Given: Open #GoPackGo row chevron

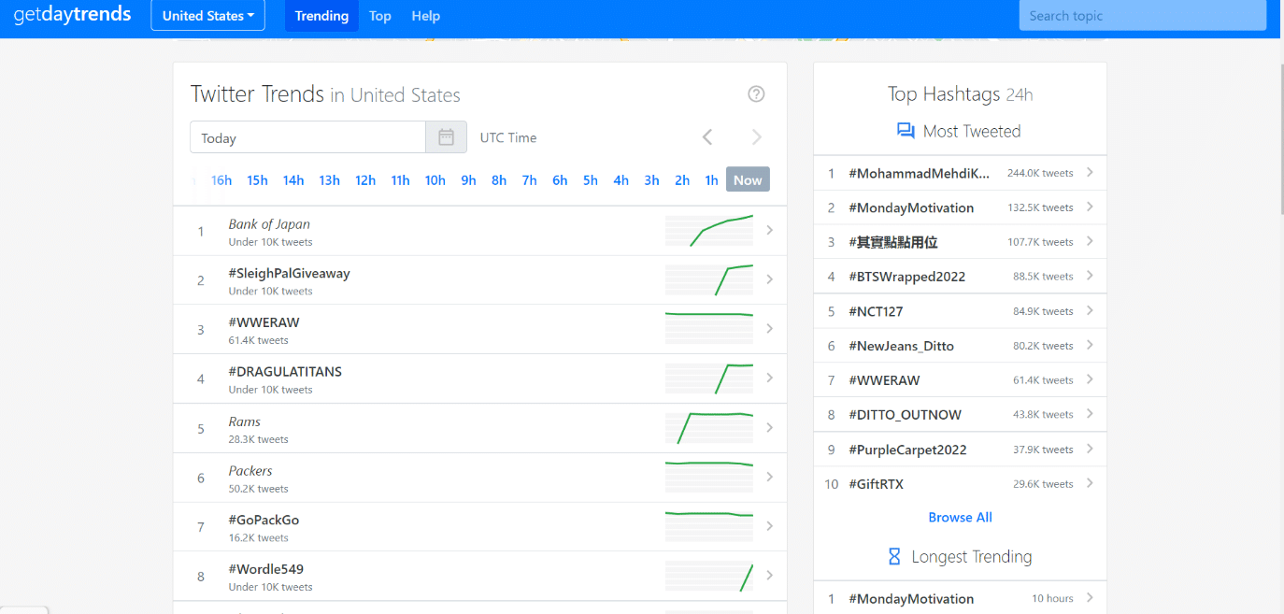Looking at the screenshot, I should point(770,526).
